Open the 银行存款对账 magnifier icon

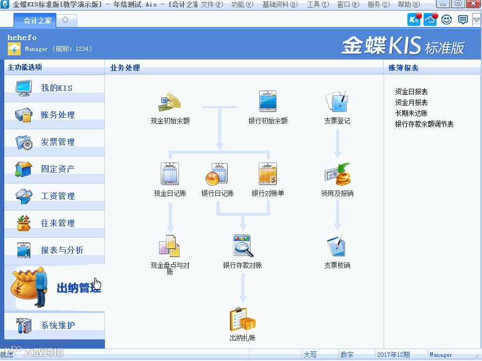coord(242,246)
